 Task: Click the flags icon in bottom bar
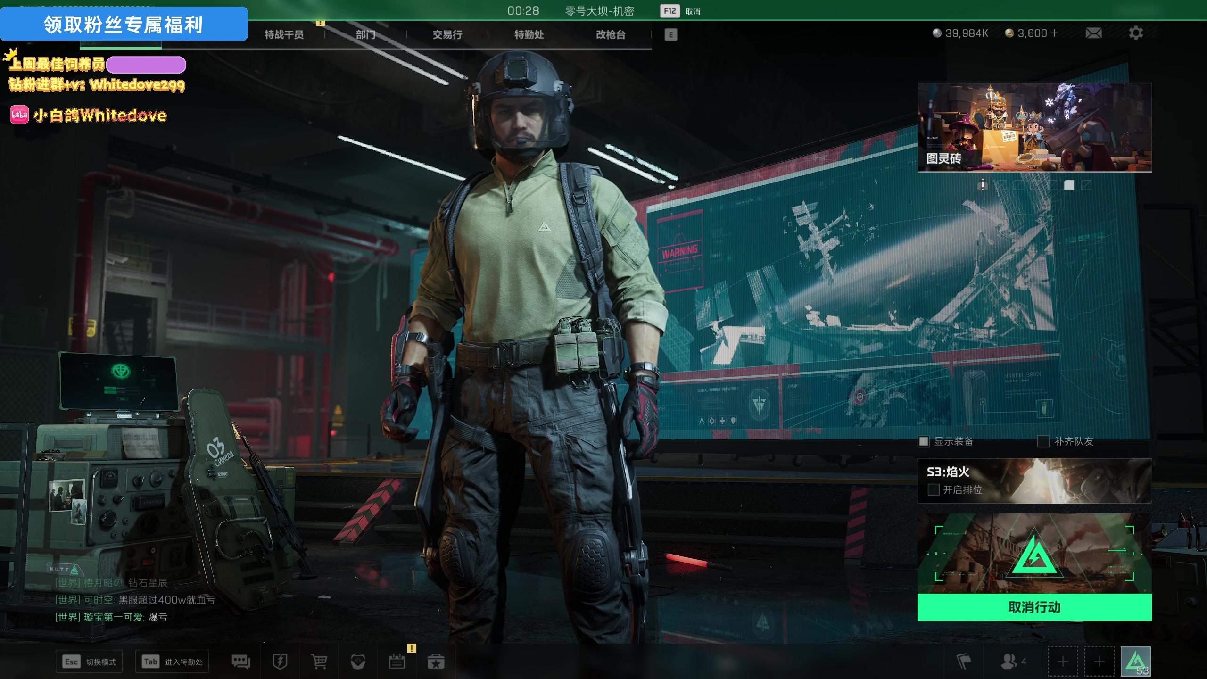(x=964, y=662)
